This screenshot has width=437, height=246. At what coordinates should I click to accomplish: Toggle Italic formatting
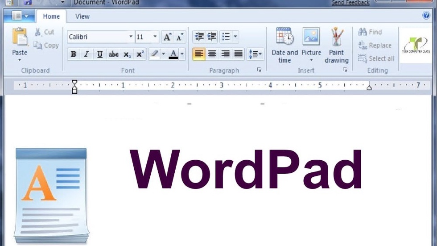coord(87,54)
